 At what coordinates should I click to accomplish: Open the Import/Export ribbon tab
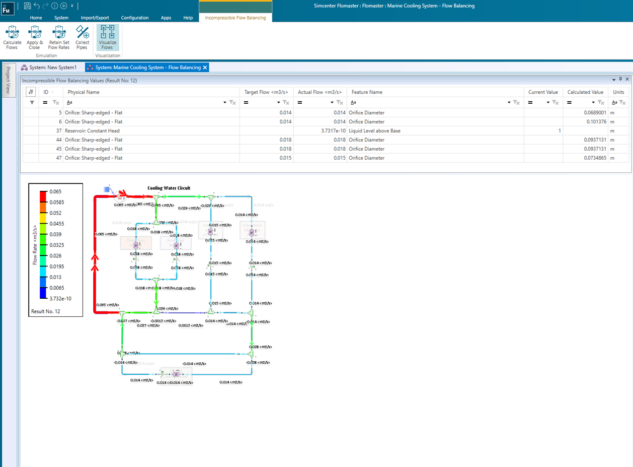point(95,18)
